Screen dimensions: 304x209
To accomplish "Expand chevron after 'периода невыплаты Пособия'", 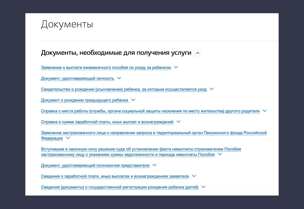I will (x=220, y=154).
